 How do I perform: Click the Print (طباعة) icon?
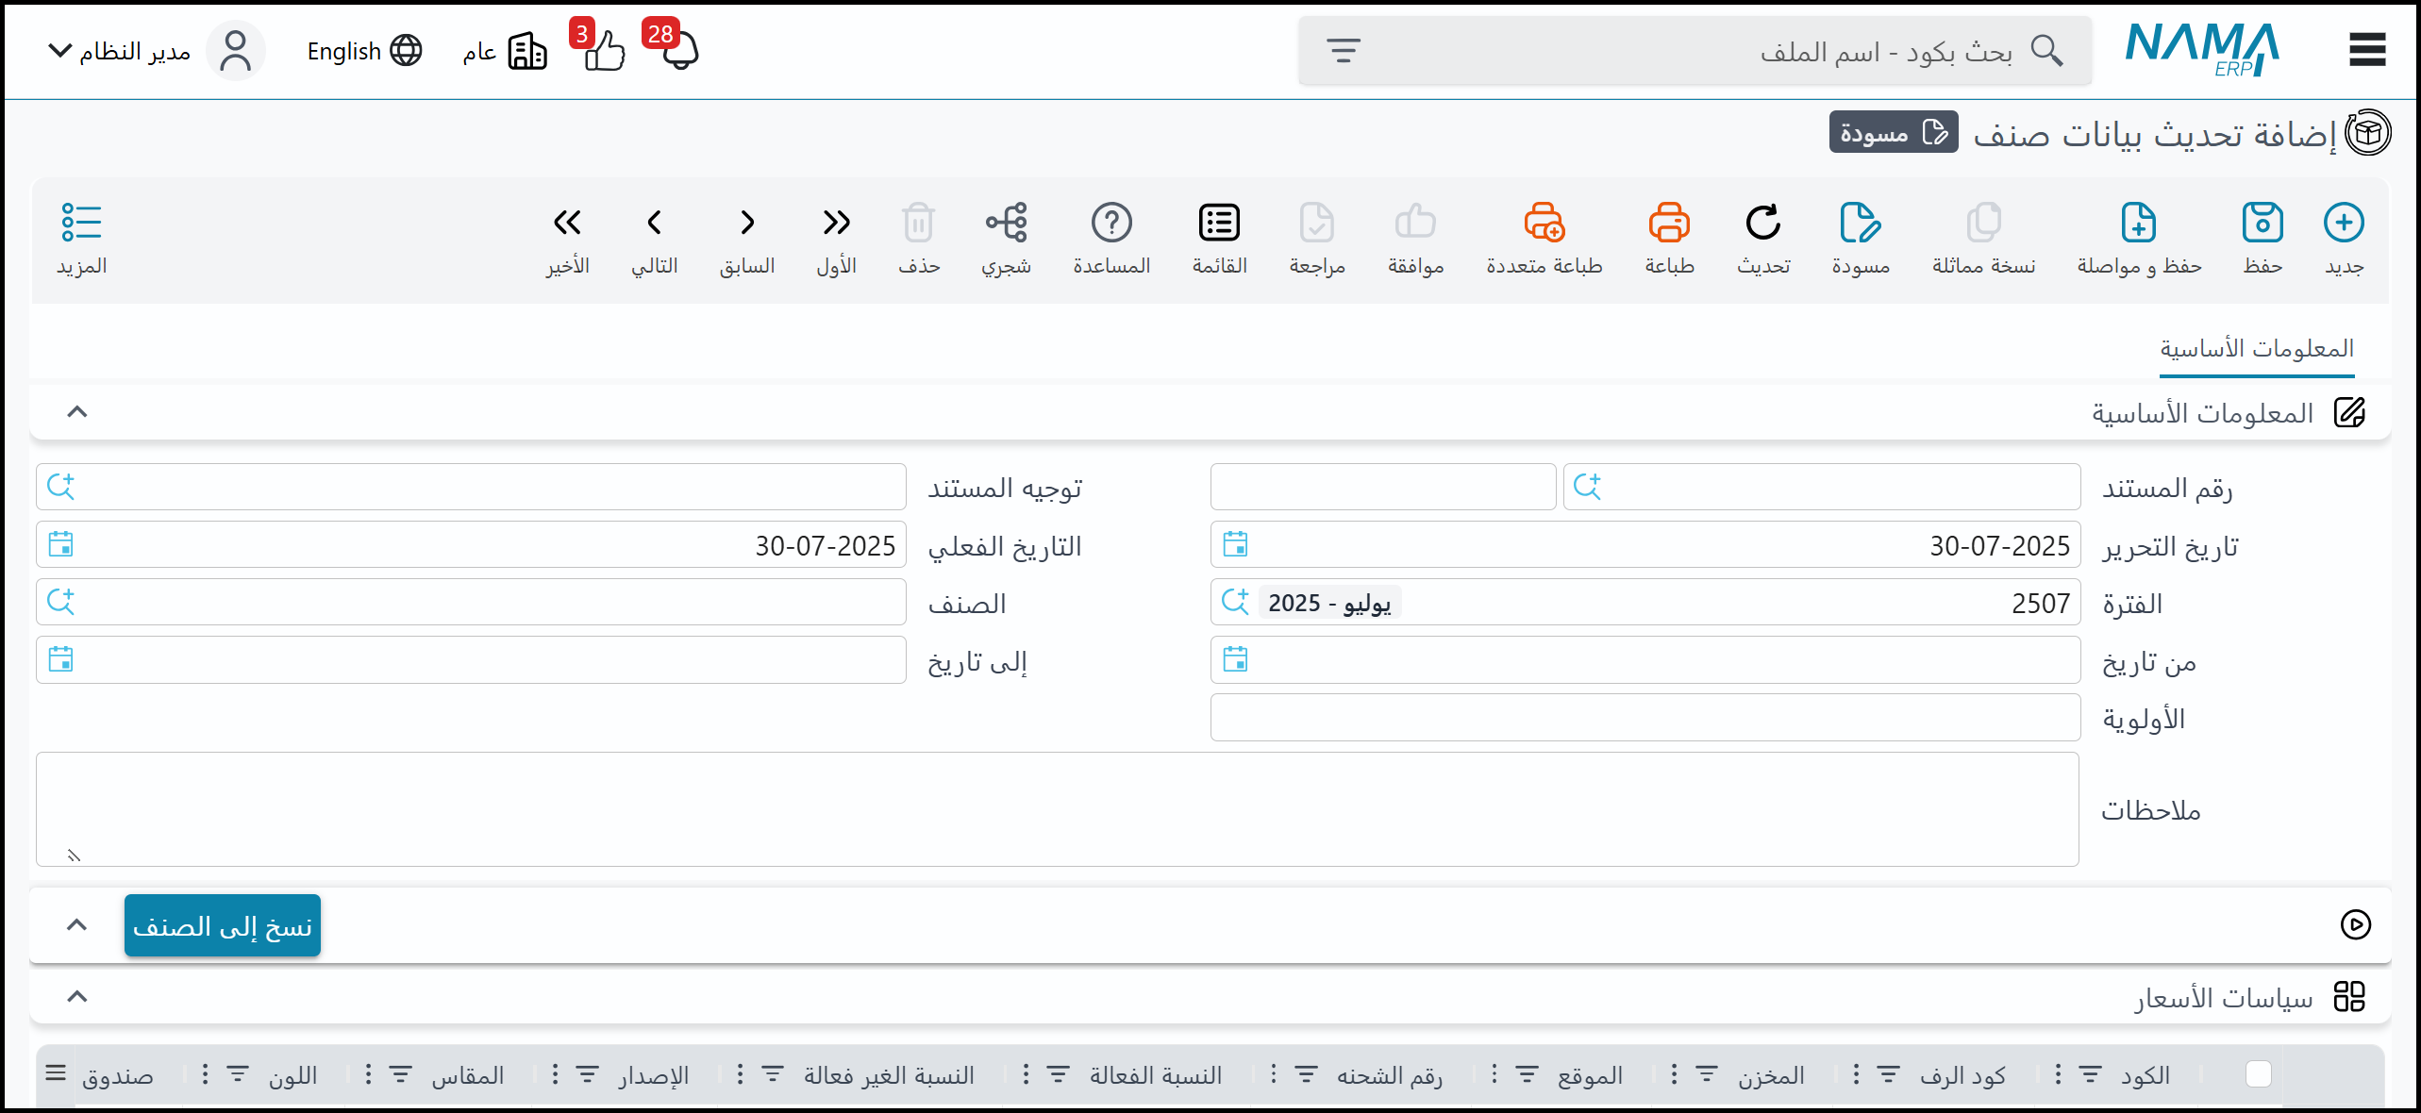[x=1668, y=224]
